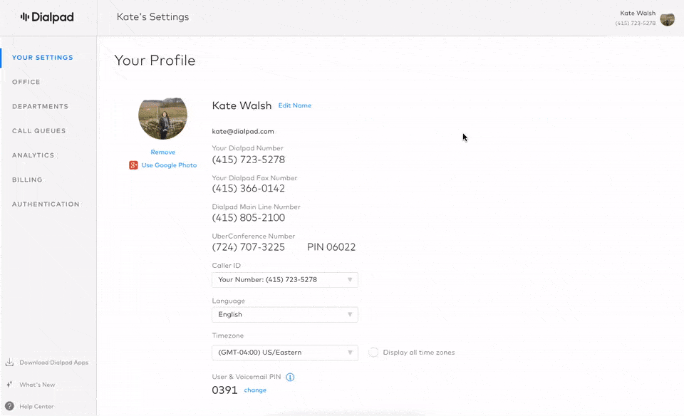Open the Caller ID dropdown
This screenshot has height=416, width=684.
click(285, 280)
